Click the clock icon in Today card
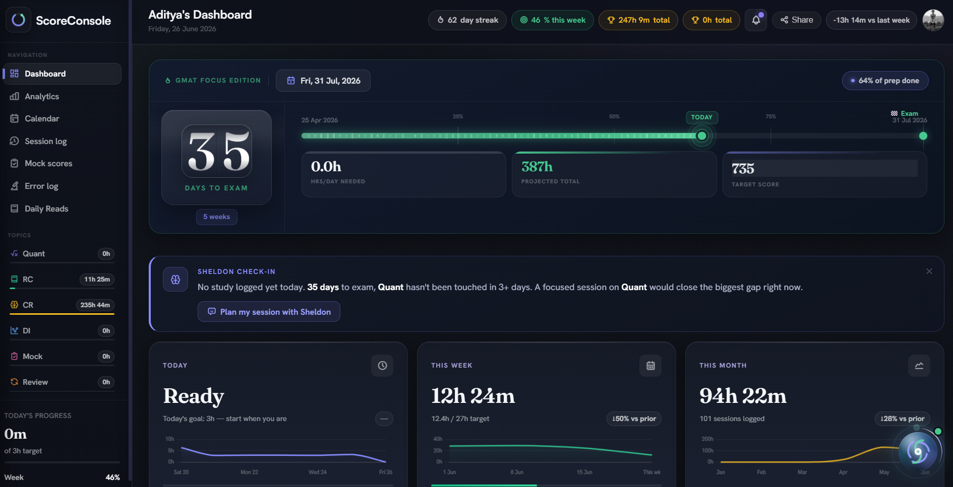The image size is (953, 487). (x=382, y=366)
